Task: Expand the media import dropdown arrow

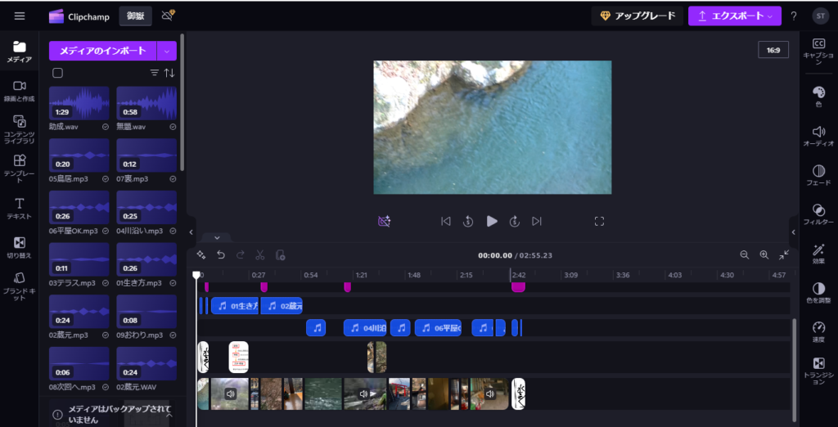Action: (167, 51)
